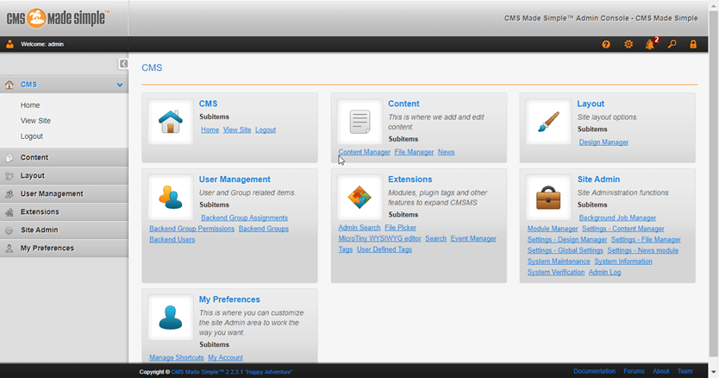Open the Manage Shortcuts link
Screen dimensions: 719x378
click(x=176, y=358)
